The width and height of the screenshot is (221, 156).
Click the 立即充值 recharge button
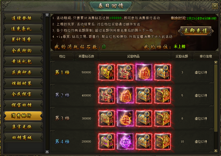pyautogui.click(x=196, y=31)
